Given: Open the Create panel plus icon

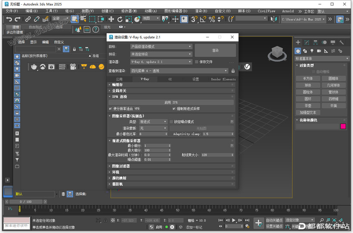Looking at the screenshot, I should [298, 42].
